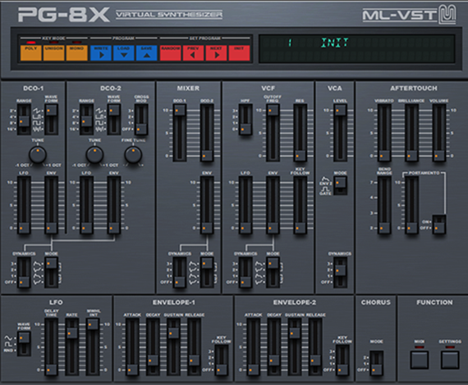The image size is (468, 385).
Task: Click the LOAD button with down arrow
Action: (124, 53)
